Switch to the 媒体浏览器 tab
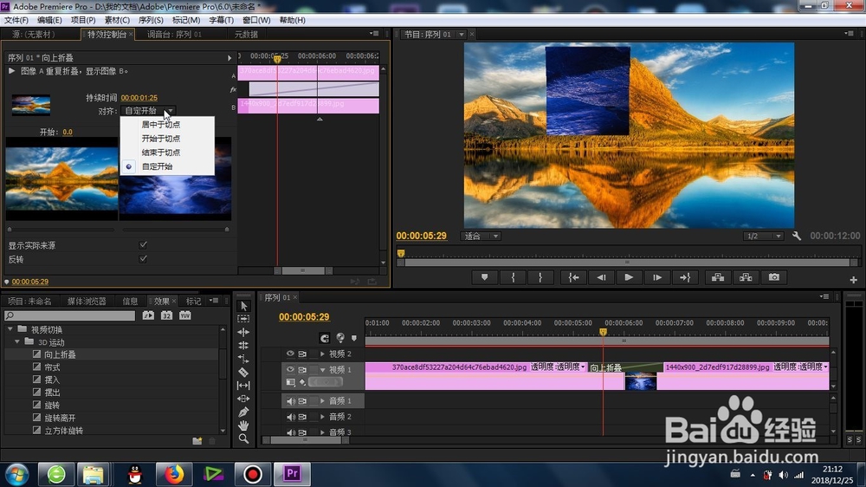This screenshot has width=866, height=487. tap(86, 302)
